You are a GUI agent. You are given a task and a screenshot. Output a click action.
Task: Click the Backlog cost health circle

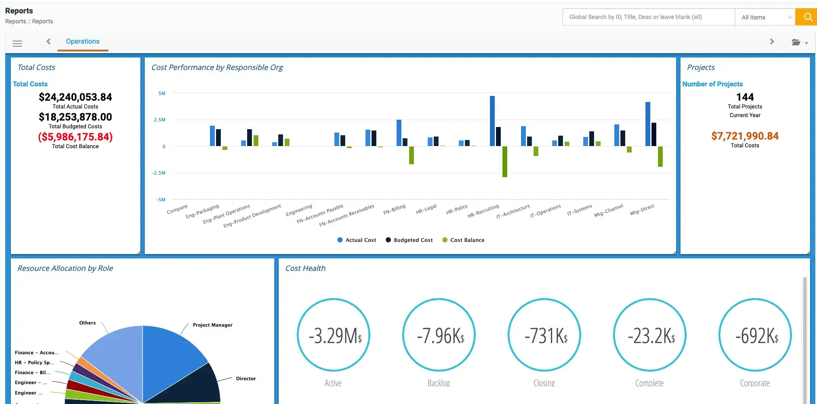click(439, 335)
